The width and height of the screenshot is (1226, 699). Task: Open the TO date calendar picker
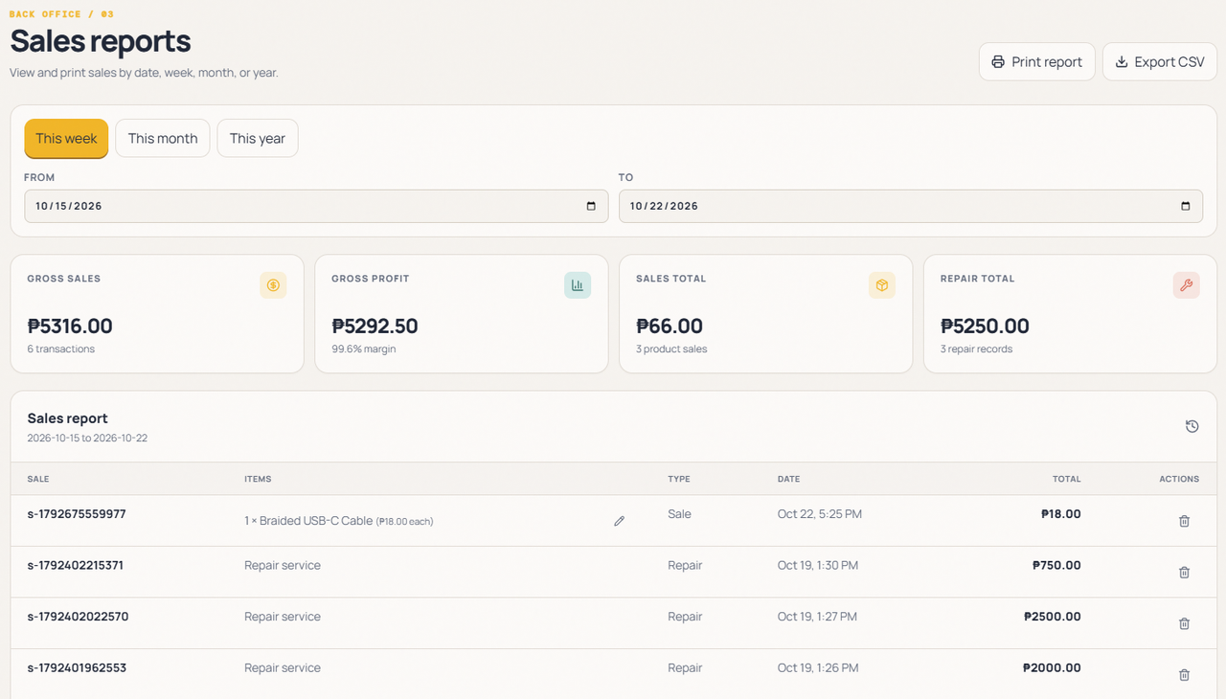pyautogui.click(x=1186, y=206)
